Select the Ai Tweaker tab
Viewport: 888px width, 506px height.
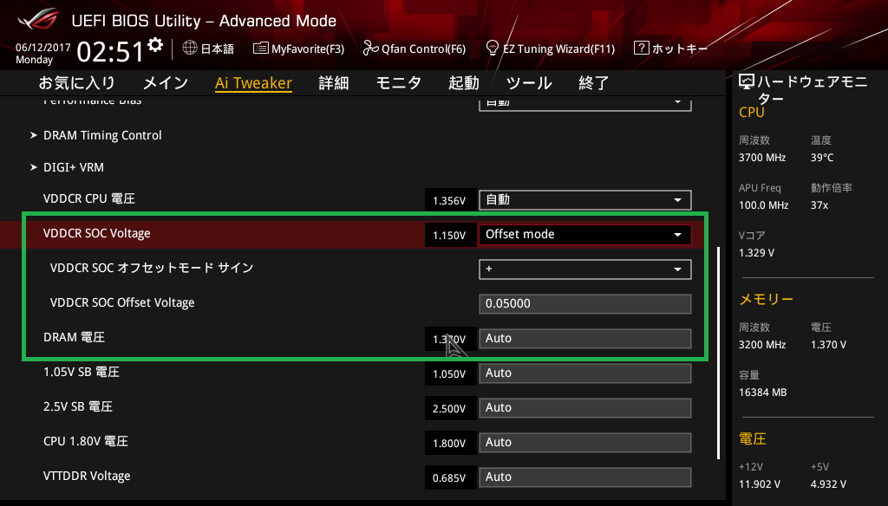click(x=253, y=83)
